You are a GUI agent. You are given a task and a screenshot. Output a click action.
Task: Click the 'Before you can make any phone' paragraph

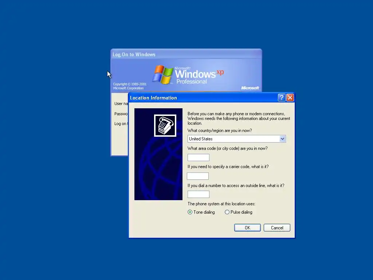[239, 118]
